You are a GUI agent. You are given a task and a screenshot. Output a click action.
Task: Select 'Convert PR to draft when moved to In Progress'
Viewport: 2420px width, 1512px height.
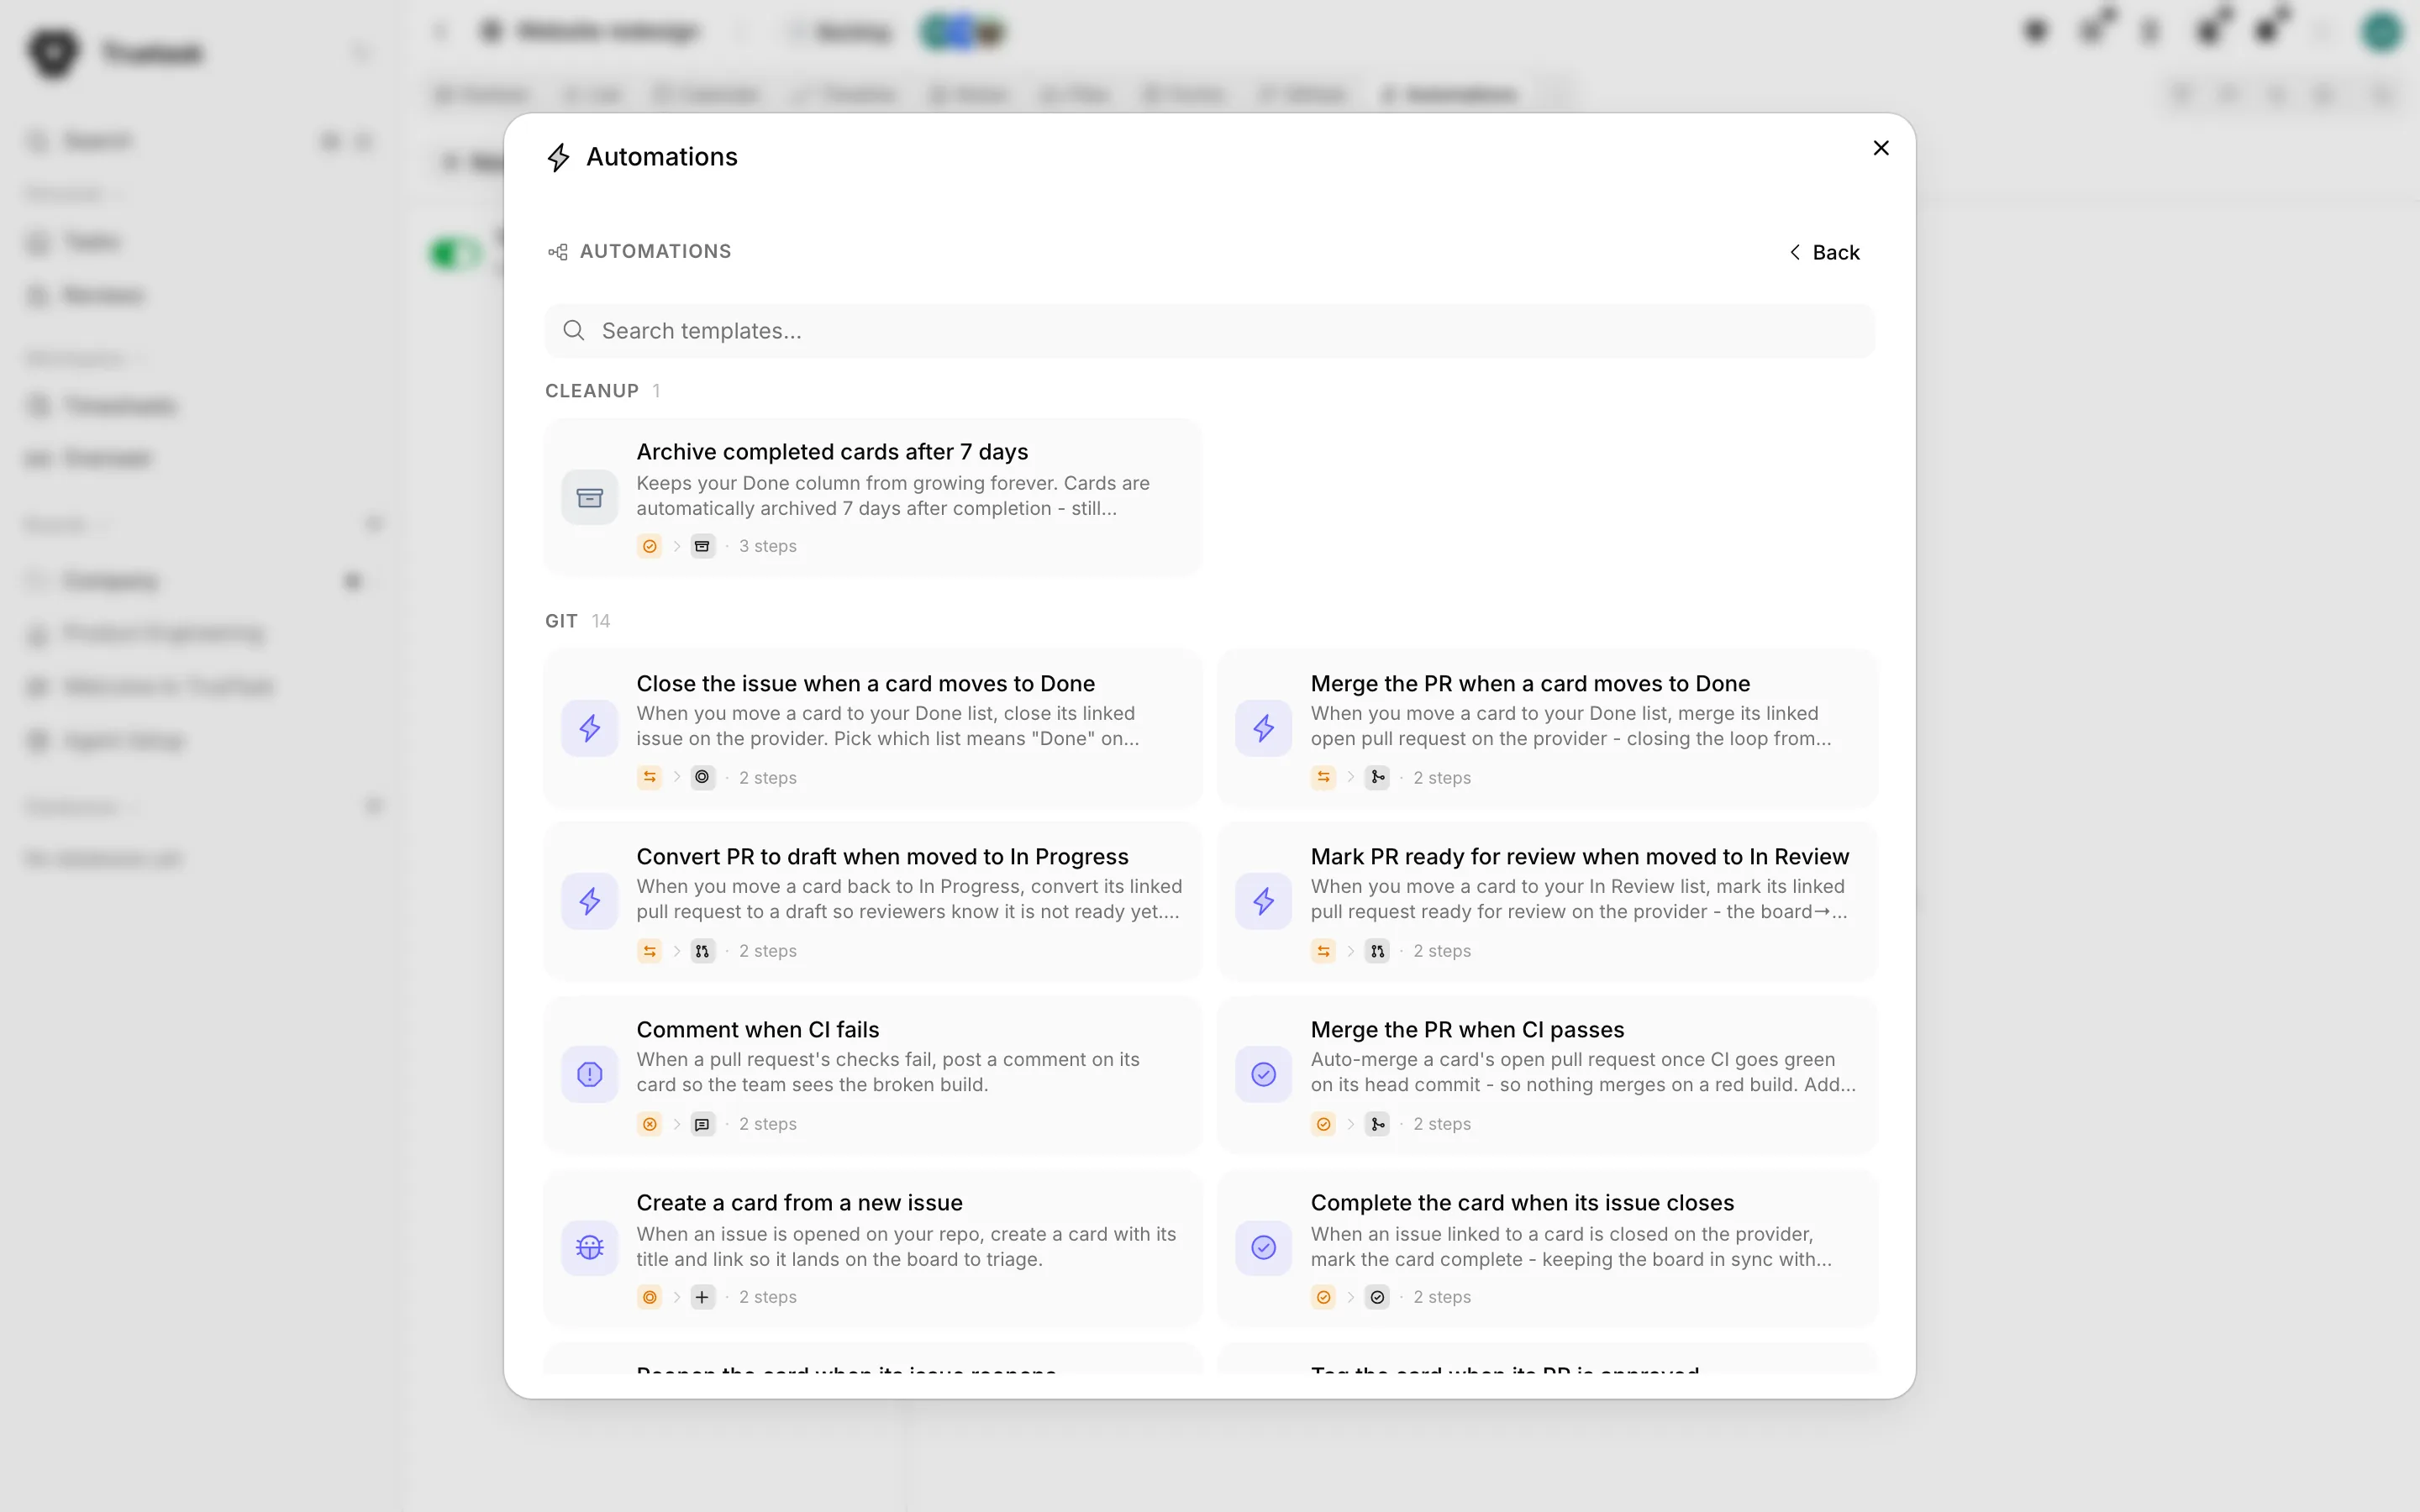(873, 901)
